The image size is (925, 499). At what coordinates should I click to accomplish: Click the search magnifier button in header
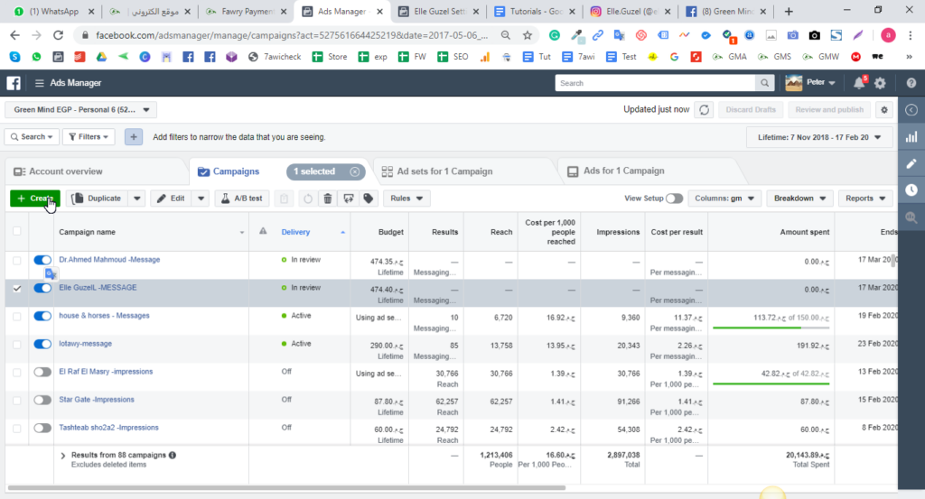coord(764,83)
